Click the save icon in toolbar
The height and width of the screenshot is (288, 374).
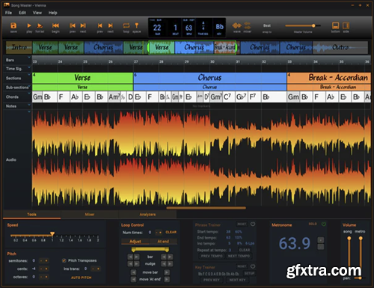coord(13,25)
